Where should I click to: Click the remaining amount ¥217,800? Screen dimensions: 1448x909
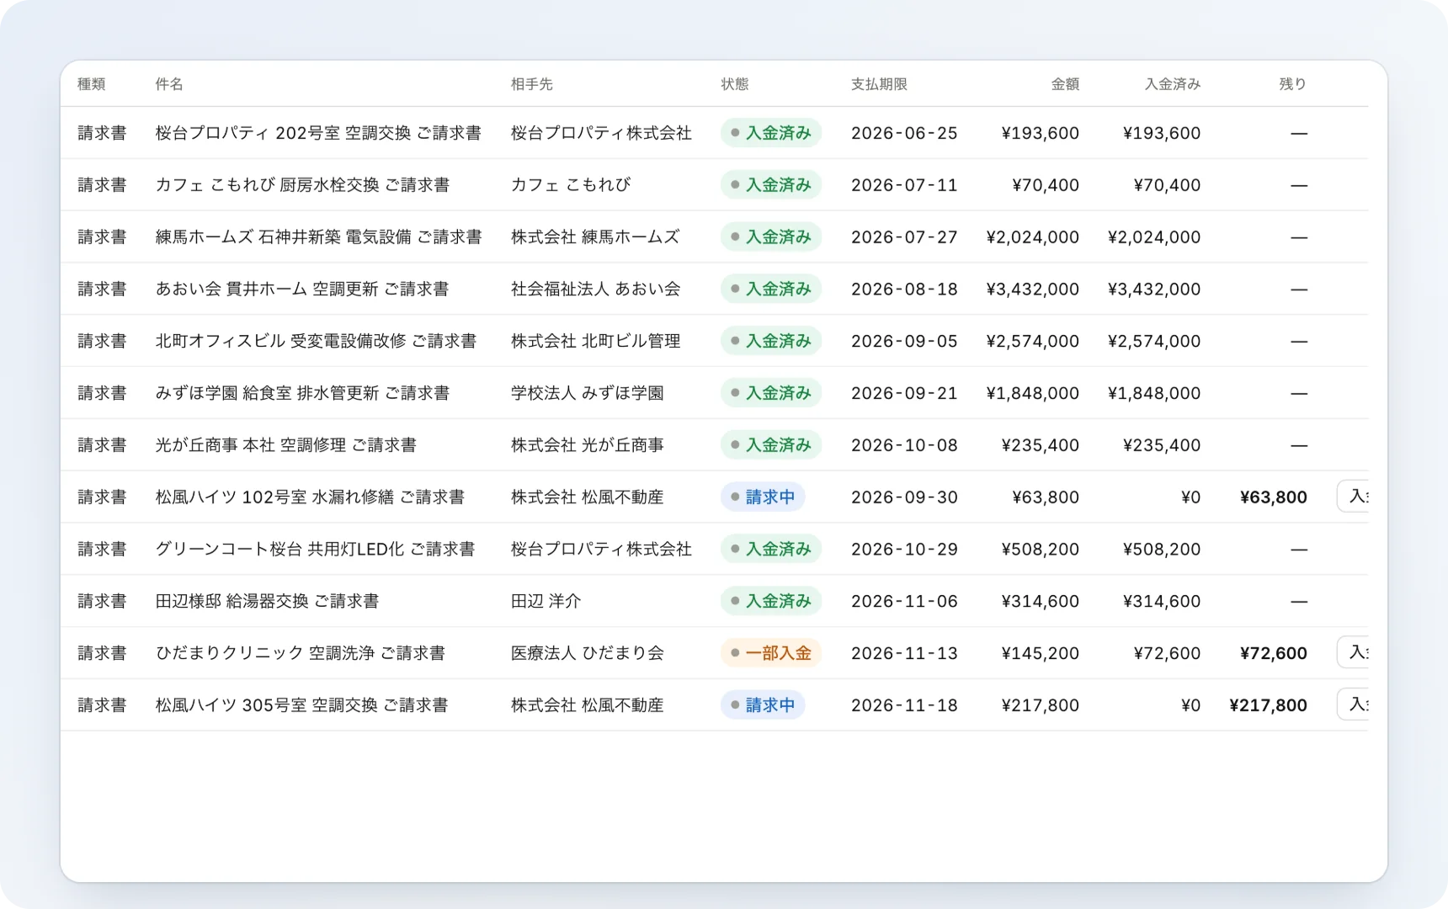(x=1268, y=705)
